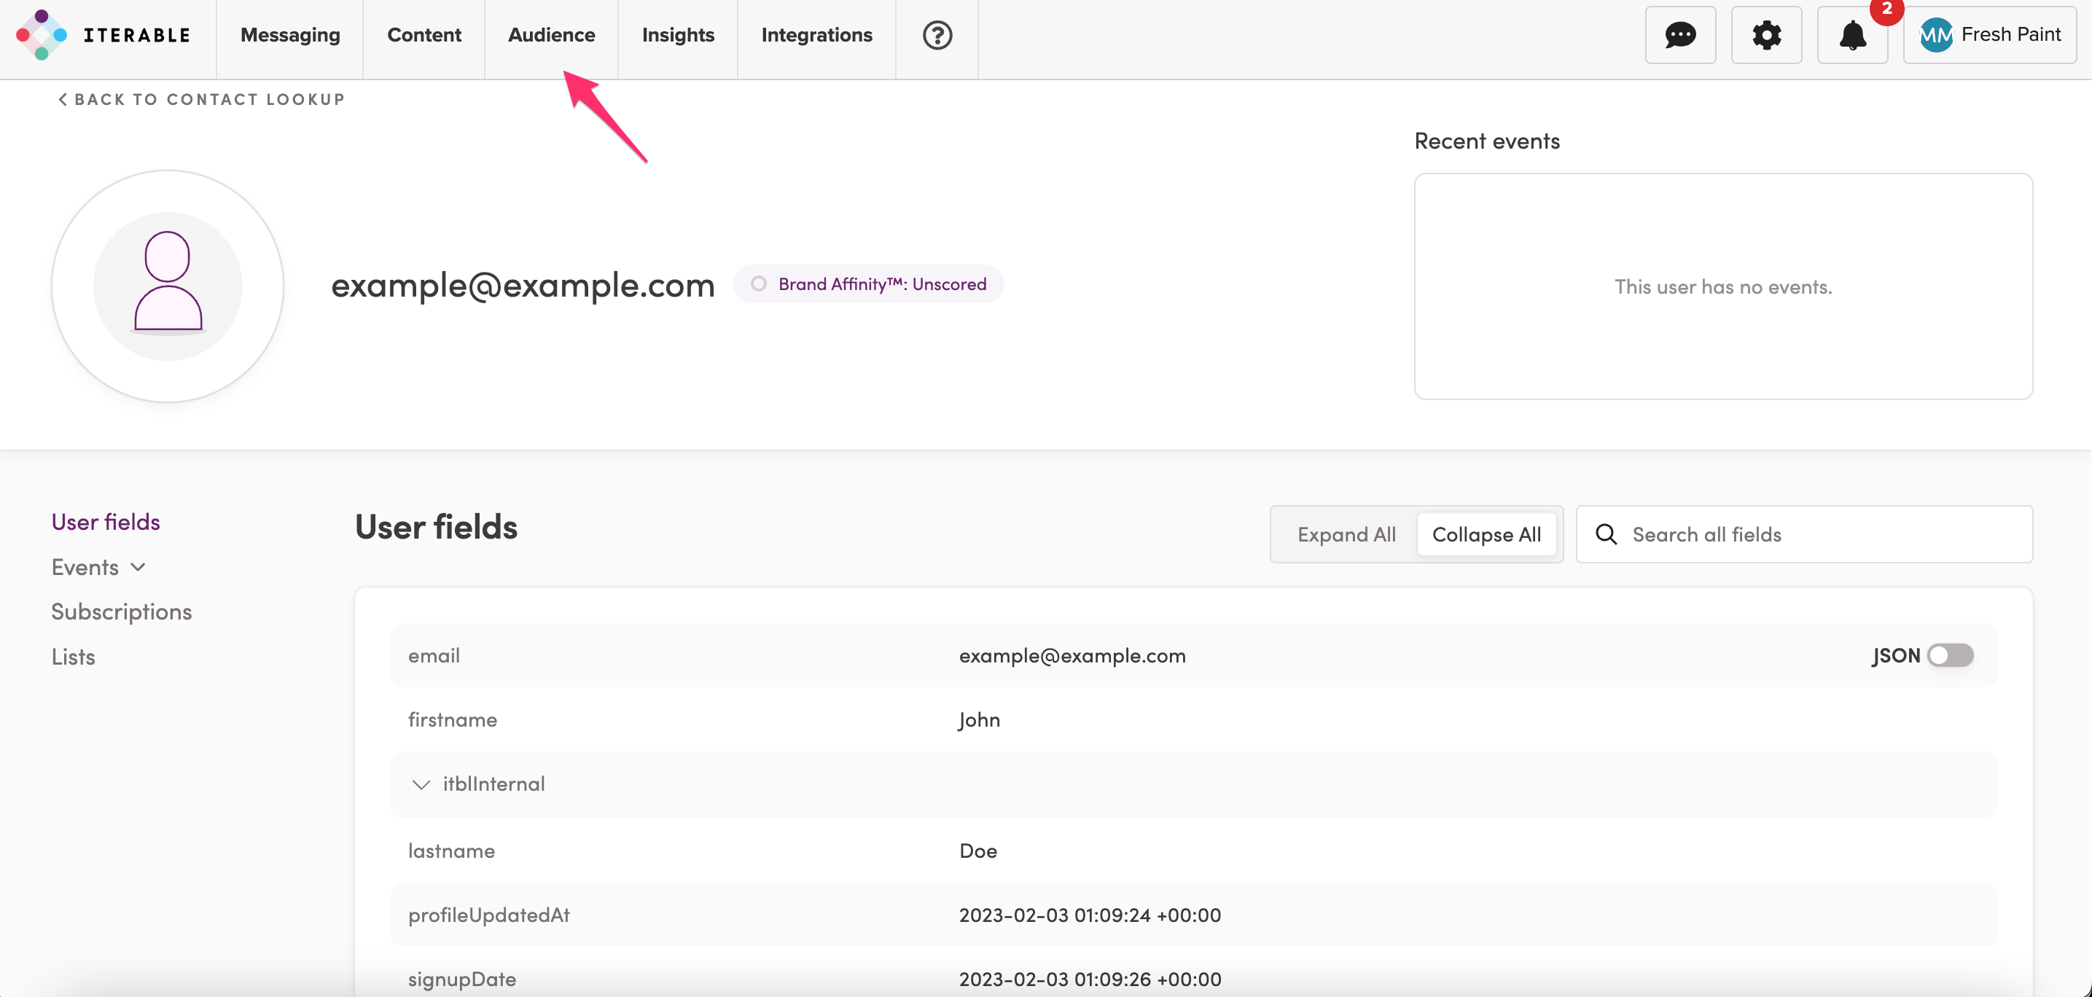The width and height of the screenshot is (2092, 997).
Task: Click the MM account avatar icon
Action: tap(1935, 35)
